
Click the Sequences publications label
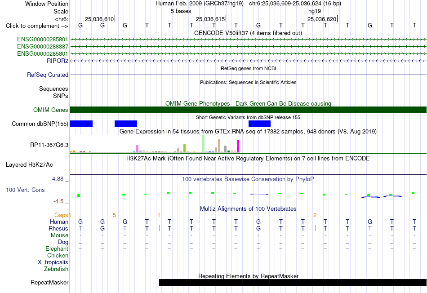click(53, 89)
